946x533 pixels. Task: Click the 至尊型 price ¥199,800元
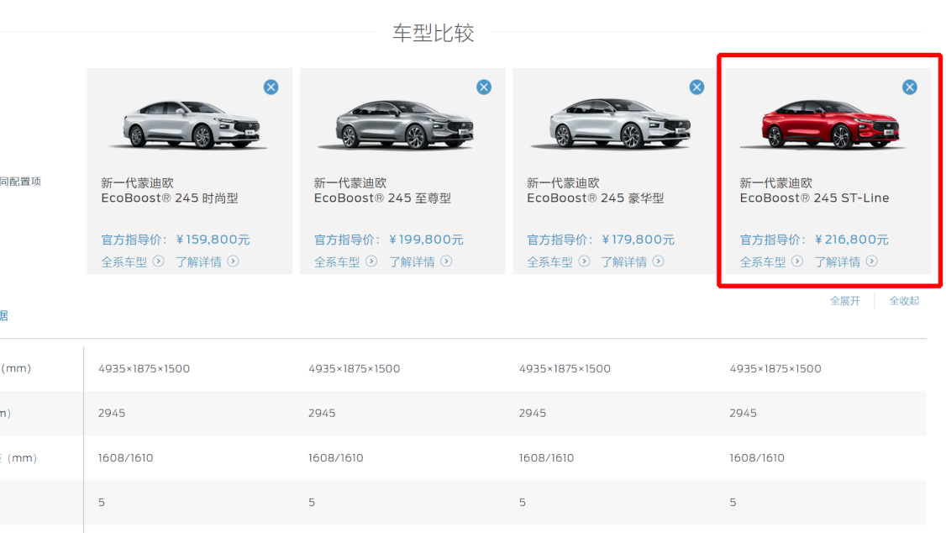[x=426, y=240]
